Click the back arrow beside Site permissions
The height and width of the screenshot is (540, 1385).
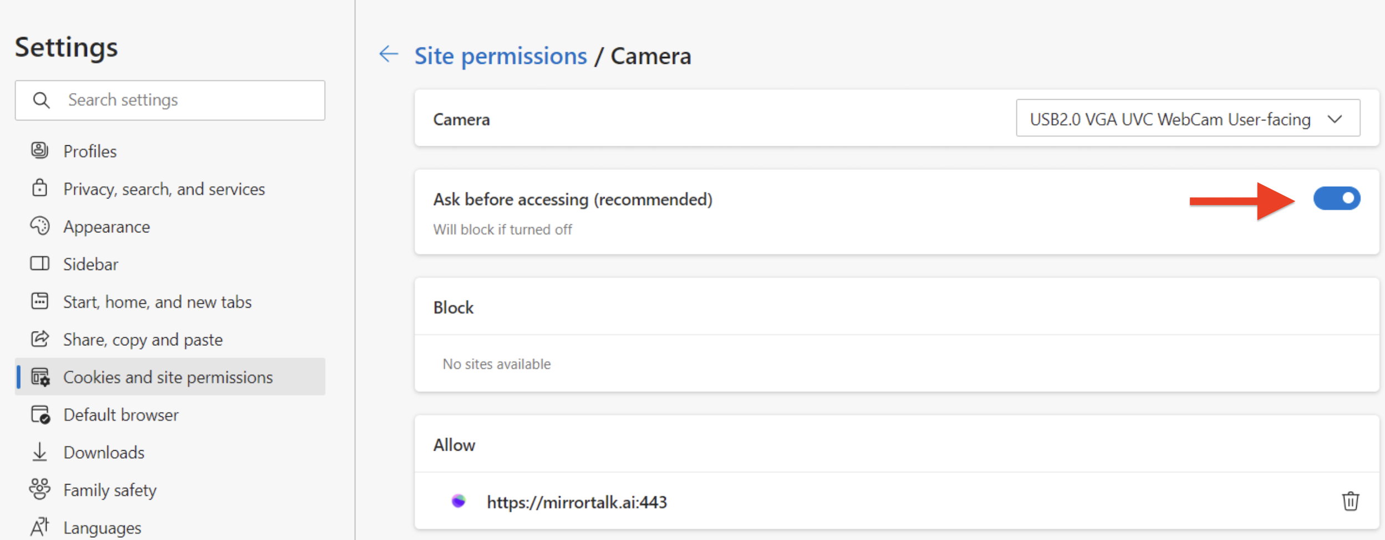(389, 54)
